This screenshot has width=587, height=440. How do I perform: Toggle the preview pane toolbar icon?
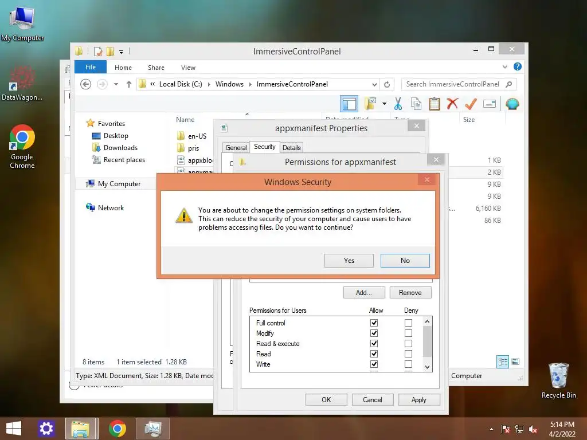pyautogui.click(x=349, y=104)
